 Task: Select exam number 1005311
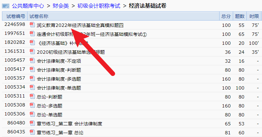tap(15, 96)
